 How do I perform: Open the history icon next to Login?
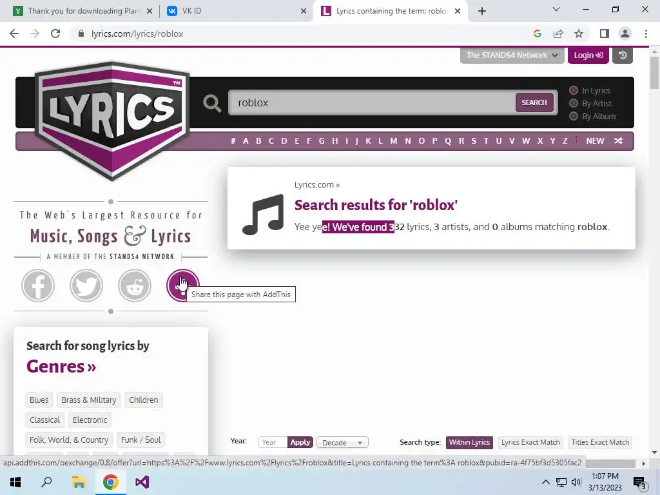click(623, 55)
